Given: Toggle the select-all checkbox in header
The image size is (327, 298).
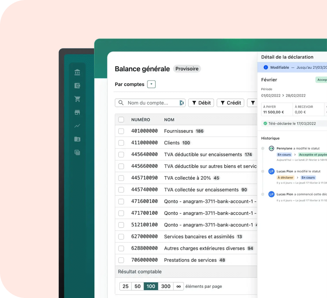Looking at the screenshot, I should coord(121,120).
